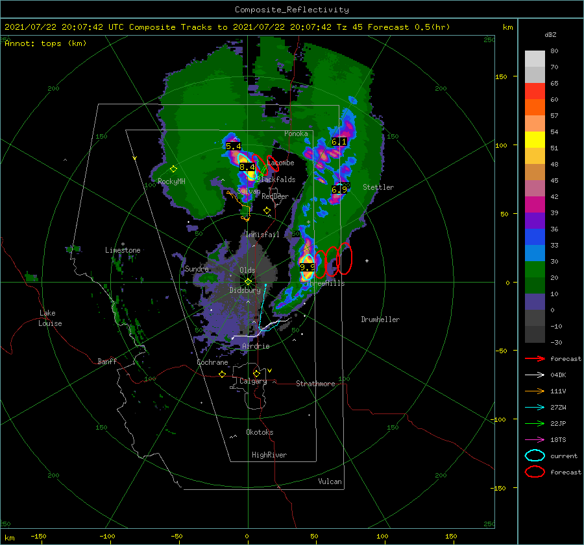
Task: Click the royal blue swatch in dBZ scale
Action: coord(535,237)
